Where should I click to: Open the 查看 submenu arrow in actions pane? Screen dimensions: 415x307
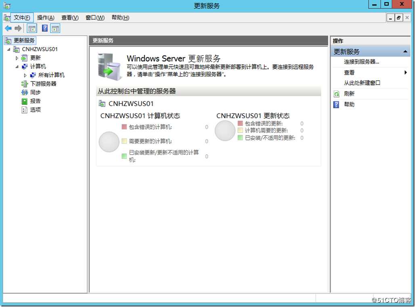coord(405,73)
